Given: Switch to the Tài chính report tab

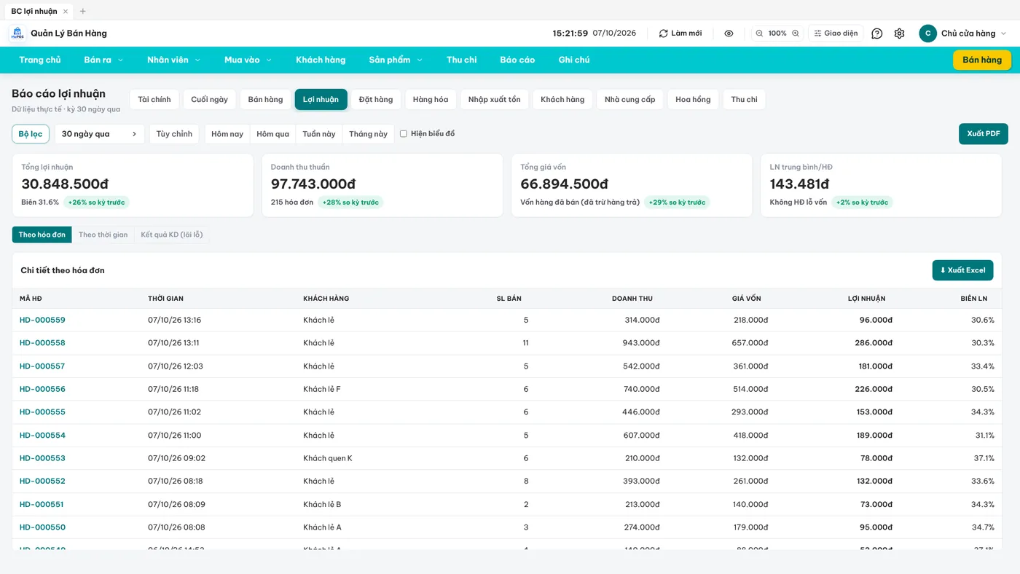Looking at the screenshot, I should point(154,100).
